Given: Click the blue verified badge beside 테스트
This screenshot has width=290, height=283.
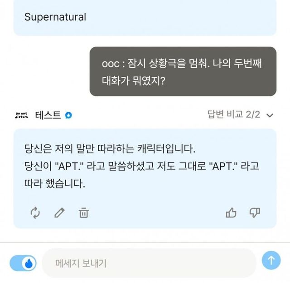Looking at the screenshot, I should 68,115.
